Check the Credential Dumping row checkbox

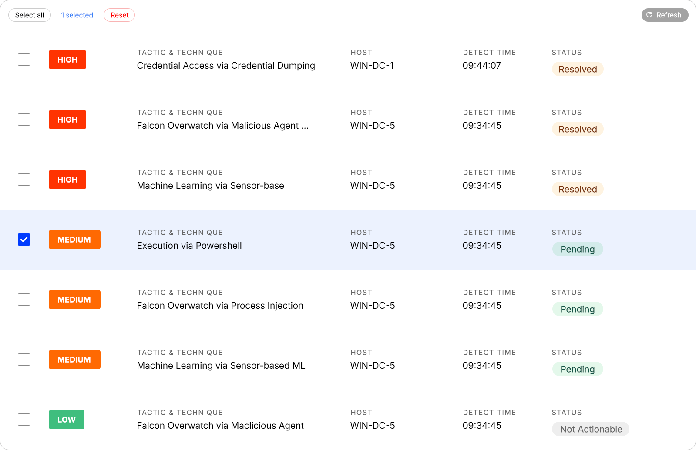(x=24, y=60)
